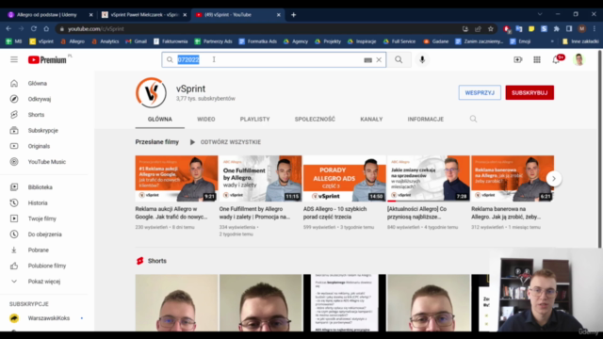Clear the search field with X
The image size is (603, 339).
379,60
